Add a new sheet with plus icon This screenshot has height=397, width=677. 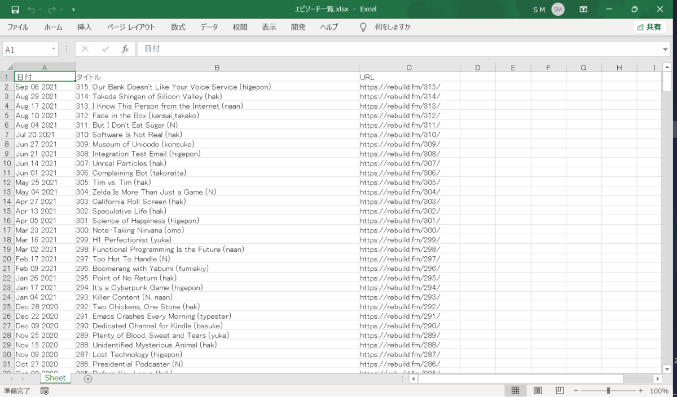(x=88, y=379)
